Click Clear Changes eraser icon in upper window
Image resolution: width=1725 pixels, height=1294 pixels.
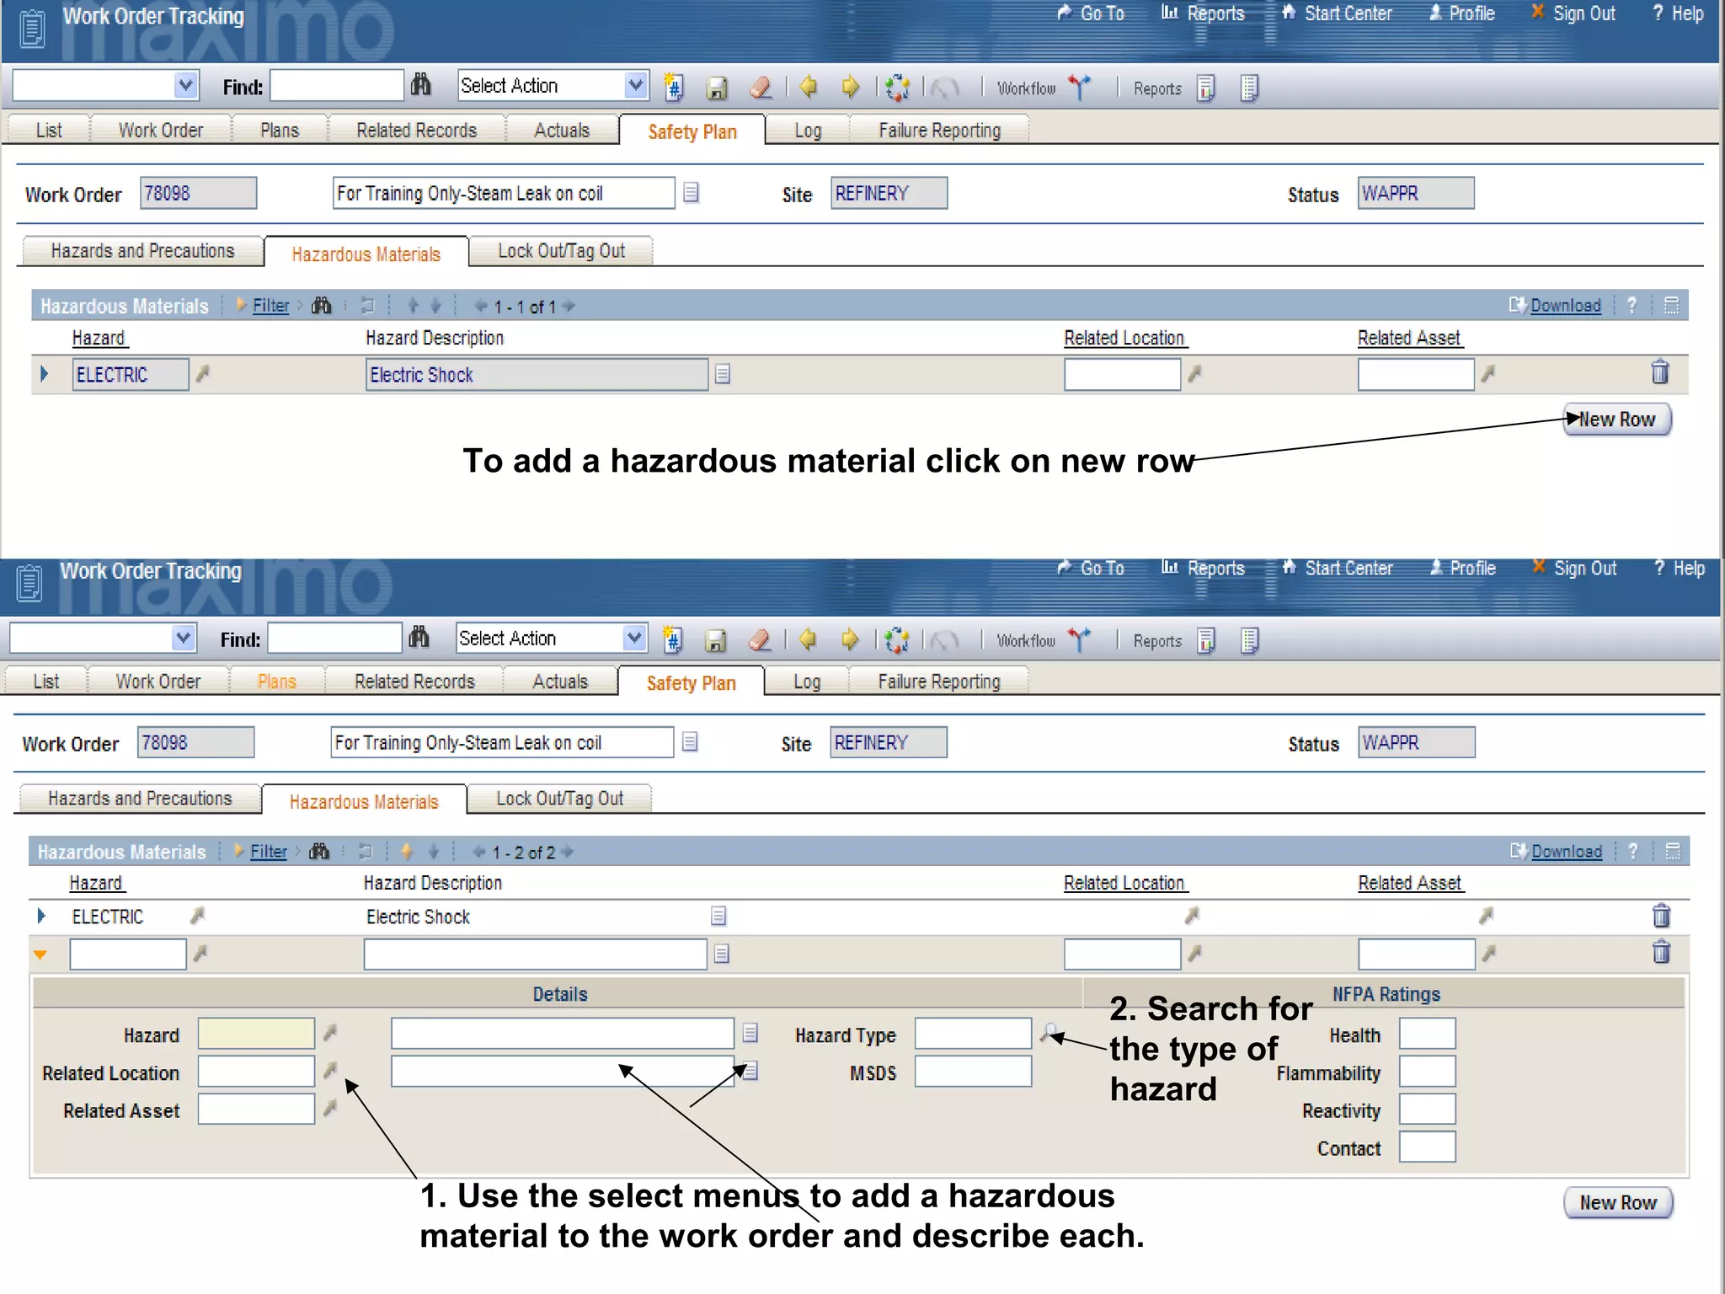(x=761, y=87)
